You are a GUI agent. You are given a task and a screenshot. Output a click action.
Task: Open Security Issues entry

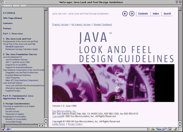12,111
